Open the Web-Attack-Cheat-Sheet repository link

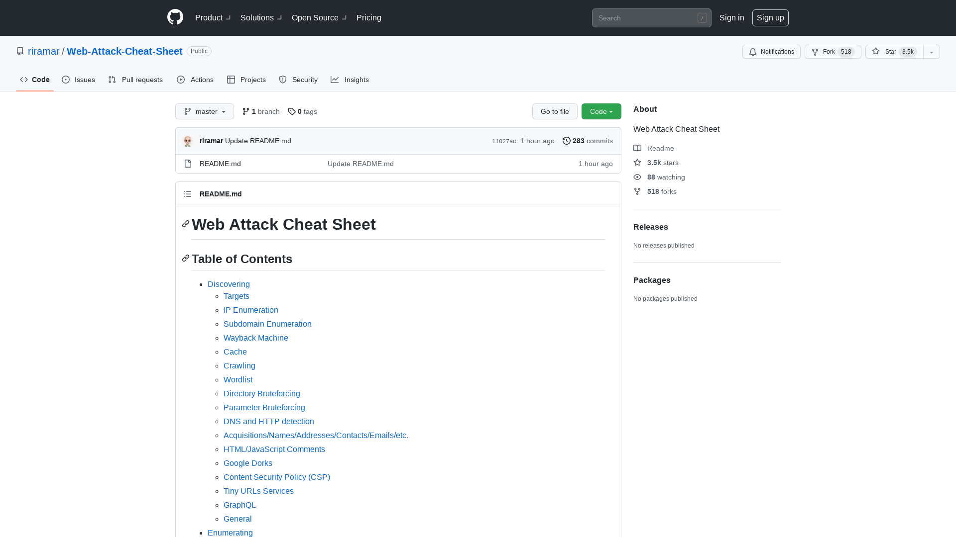124,51
